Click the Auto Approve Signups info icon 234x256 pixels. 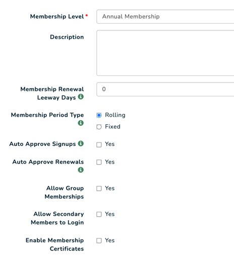coord(81,143)
